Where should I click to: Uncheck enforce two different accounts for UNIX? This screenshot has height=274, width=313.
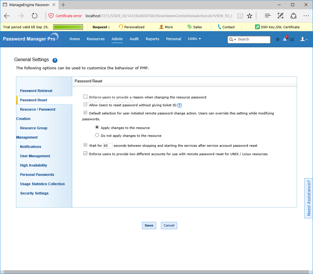pyautogui.click(x=86, y=153)
